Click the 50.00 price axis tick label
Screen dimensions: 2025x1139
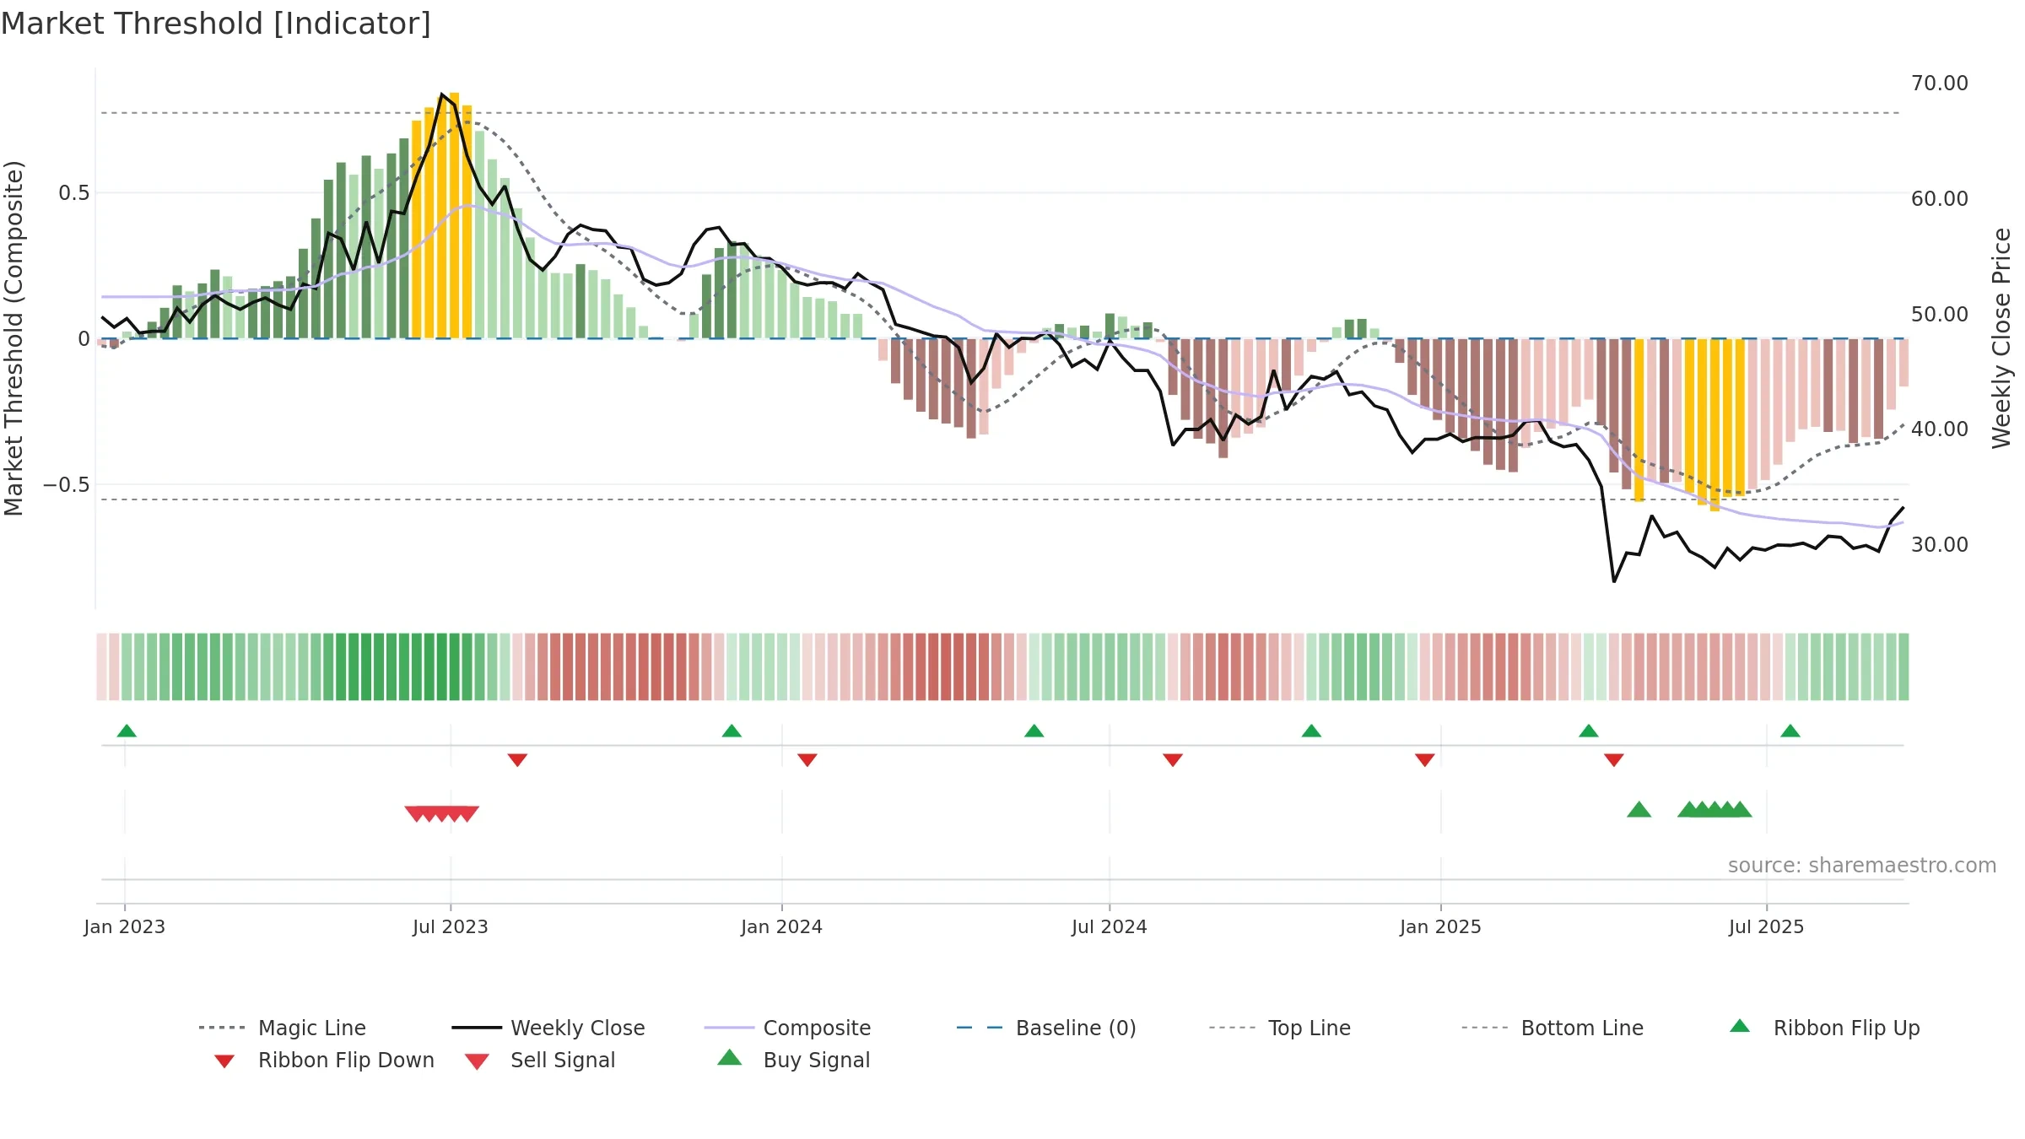(1940, 314)
